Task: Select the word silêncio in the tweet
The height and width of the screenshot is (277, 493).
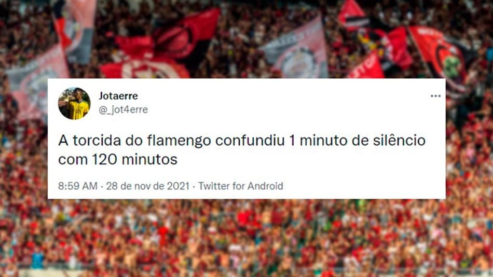Action: coord(399,140)
